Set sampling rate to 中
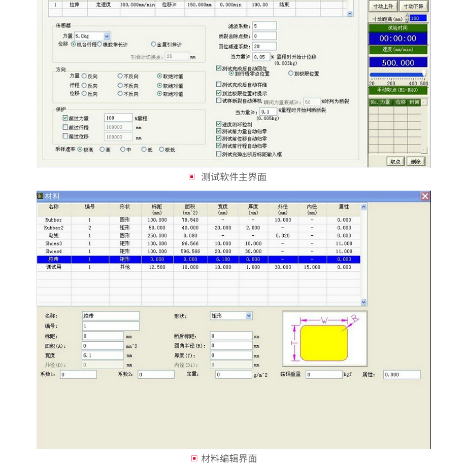 [122, 150]
